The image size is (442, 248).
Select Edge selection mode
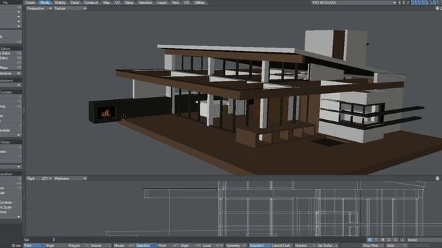coord(57,245)
